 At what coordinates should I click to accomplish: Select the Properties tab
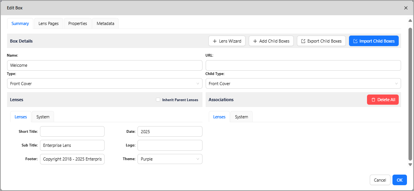click(78, 23)
